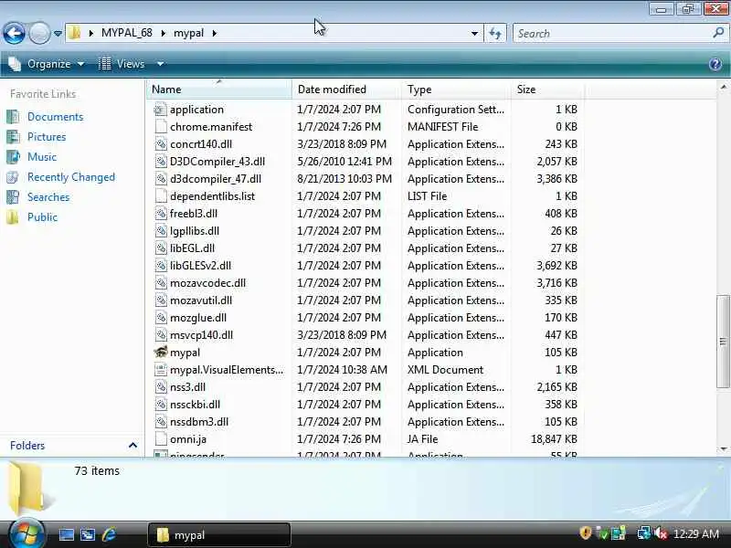The height and width of the screenshot is (548, 731).
Task: Open Help with the question mark icon
Action: tap(715, 64)
